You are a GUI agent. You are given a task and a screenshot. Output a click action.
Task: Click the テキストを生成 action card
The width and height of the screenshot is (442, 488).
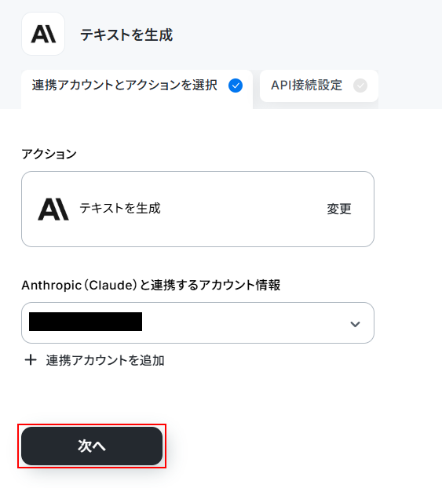click(x=198, y=209)
